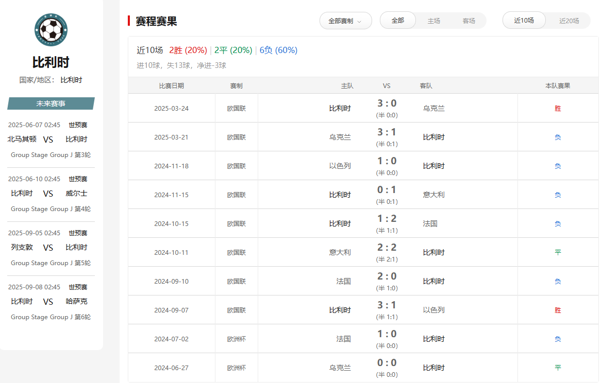Click 以色列 home team on 2024-11-18
Image resolution: width=603 pixels, height=383 pixels.
coord(340,166)
